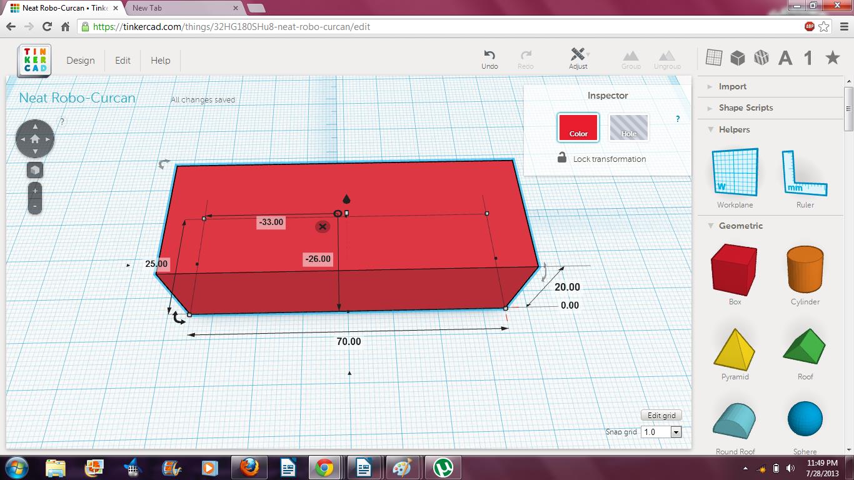Screen dimensions: 854x480
Task: Click the Neat Robo-Curcan design title
Action: pyautogui.click(x=77, y=98)
